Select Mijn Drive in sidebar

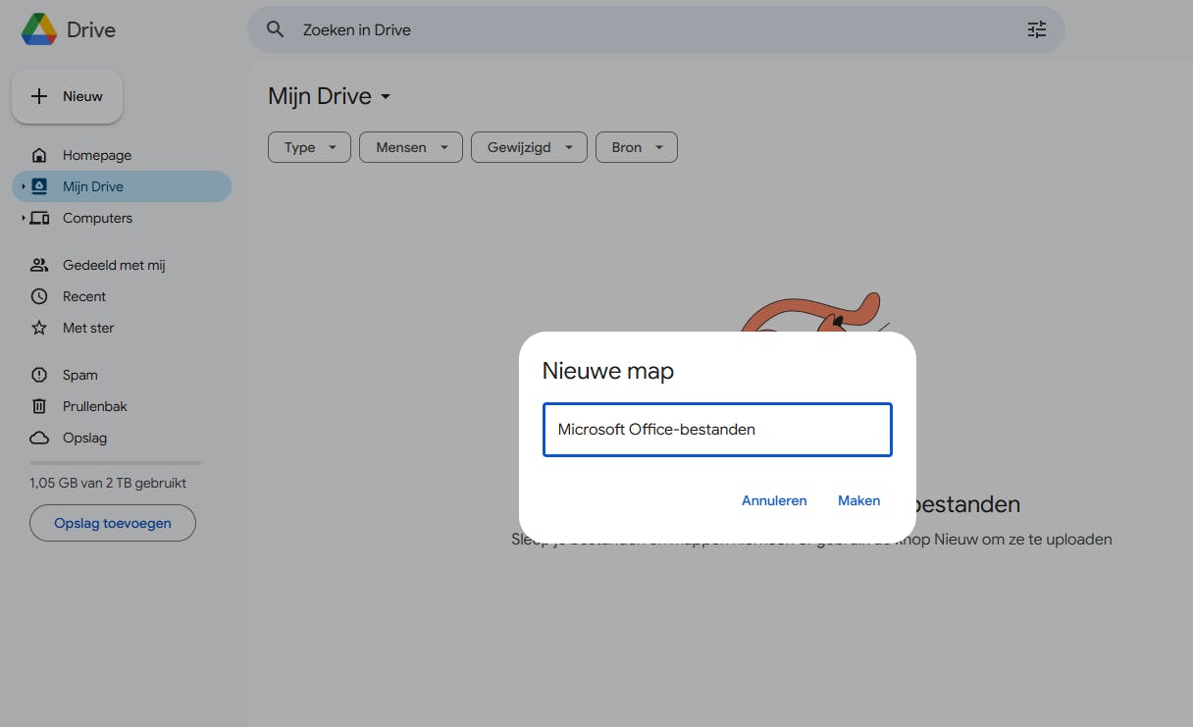click(x=122, y=186)
